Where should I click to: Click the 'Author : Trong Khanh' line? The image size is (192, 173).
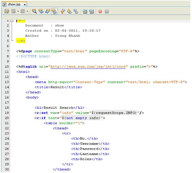point(52,36)
